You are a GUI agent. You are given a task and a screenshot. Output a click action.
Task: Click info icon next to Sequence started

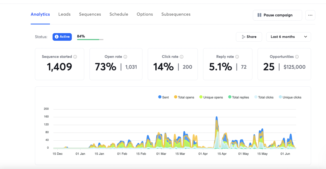75,57
